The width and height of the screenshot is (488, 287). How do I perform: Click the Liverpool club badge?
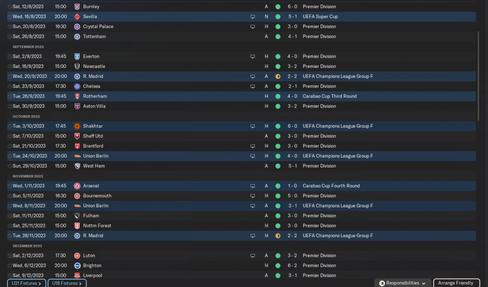point(77,276)
